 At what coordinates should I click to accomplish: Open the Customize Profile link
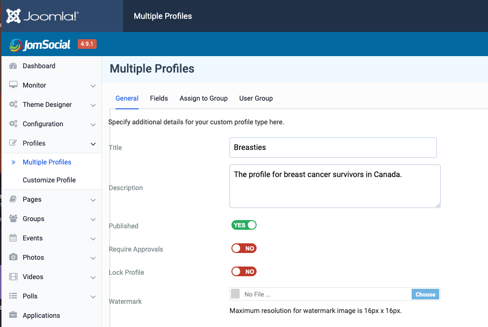[x=49, y=180]
